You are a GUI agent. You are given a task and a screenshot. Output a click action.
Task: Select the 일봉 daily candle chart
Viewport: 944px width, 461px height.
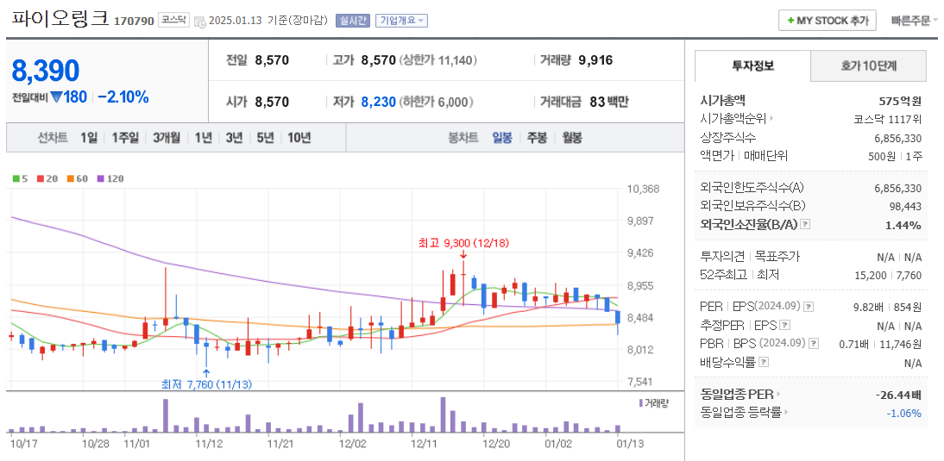click(x=502, y=138)
